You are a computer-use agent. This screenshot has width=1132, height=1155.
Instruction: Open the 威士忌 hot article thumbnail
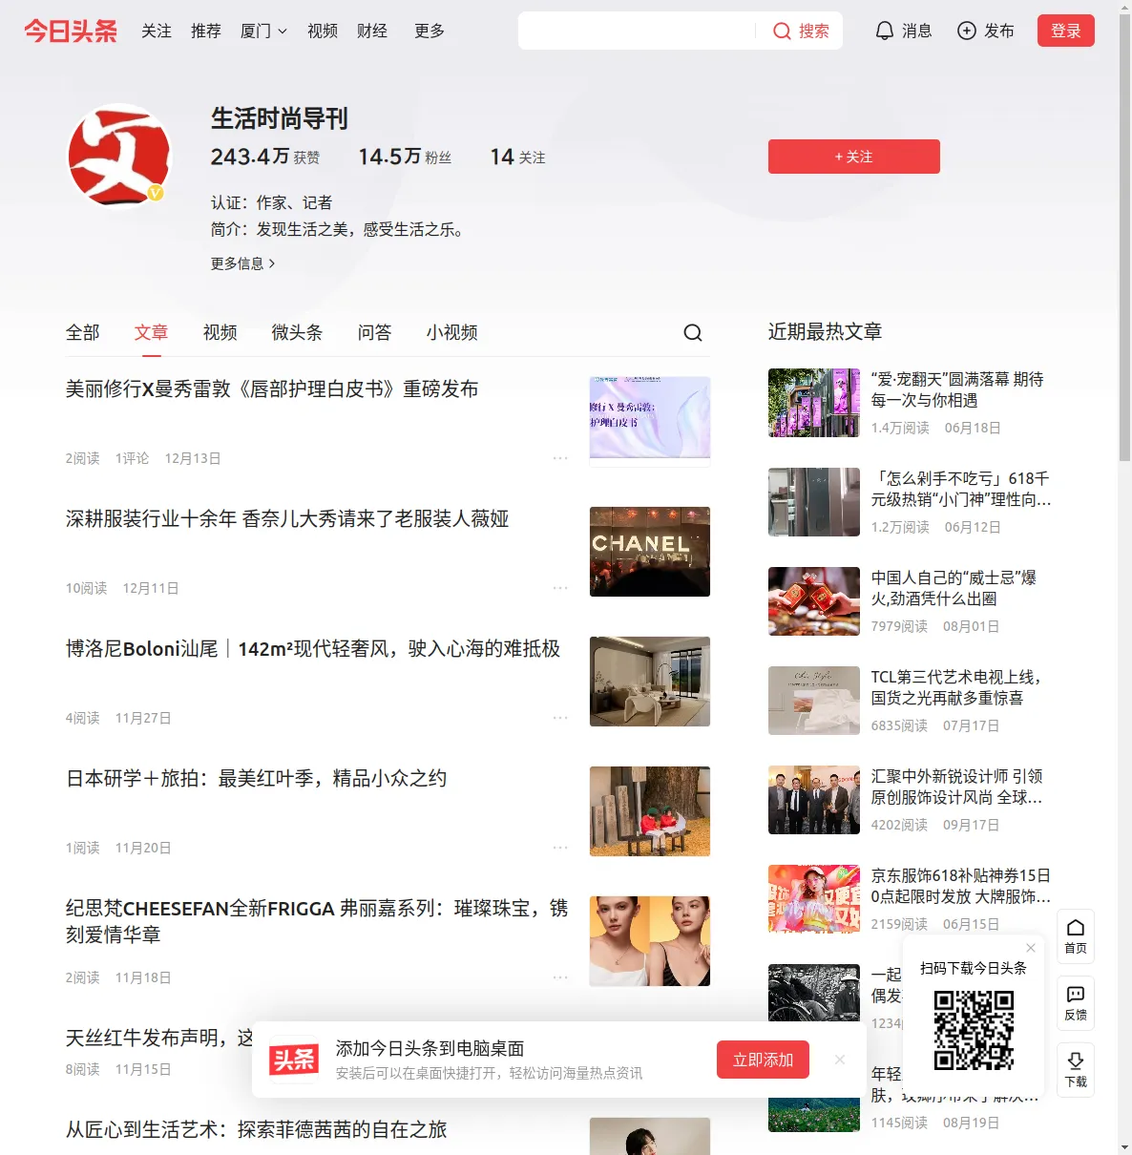(x=814, y=601)
